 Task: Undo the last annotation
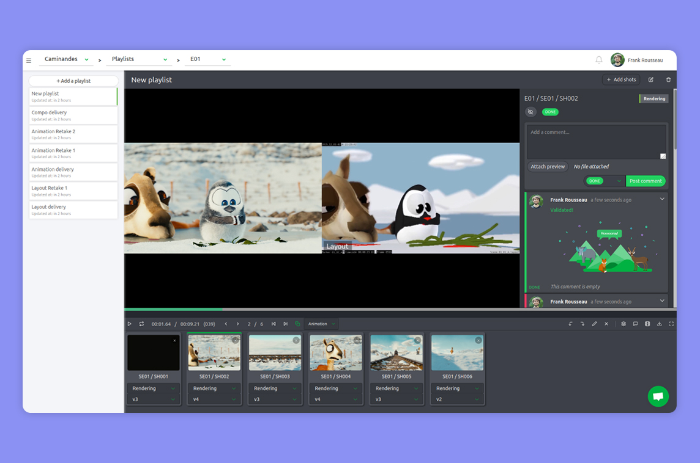point(570,324)
